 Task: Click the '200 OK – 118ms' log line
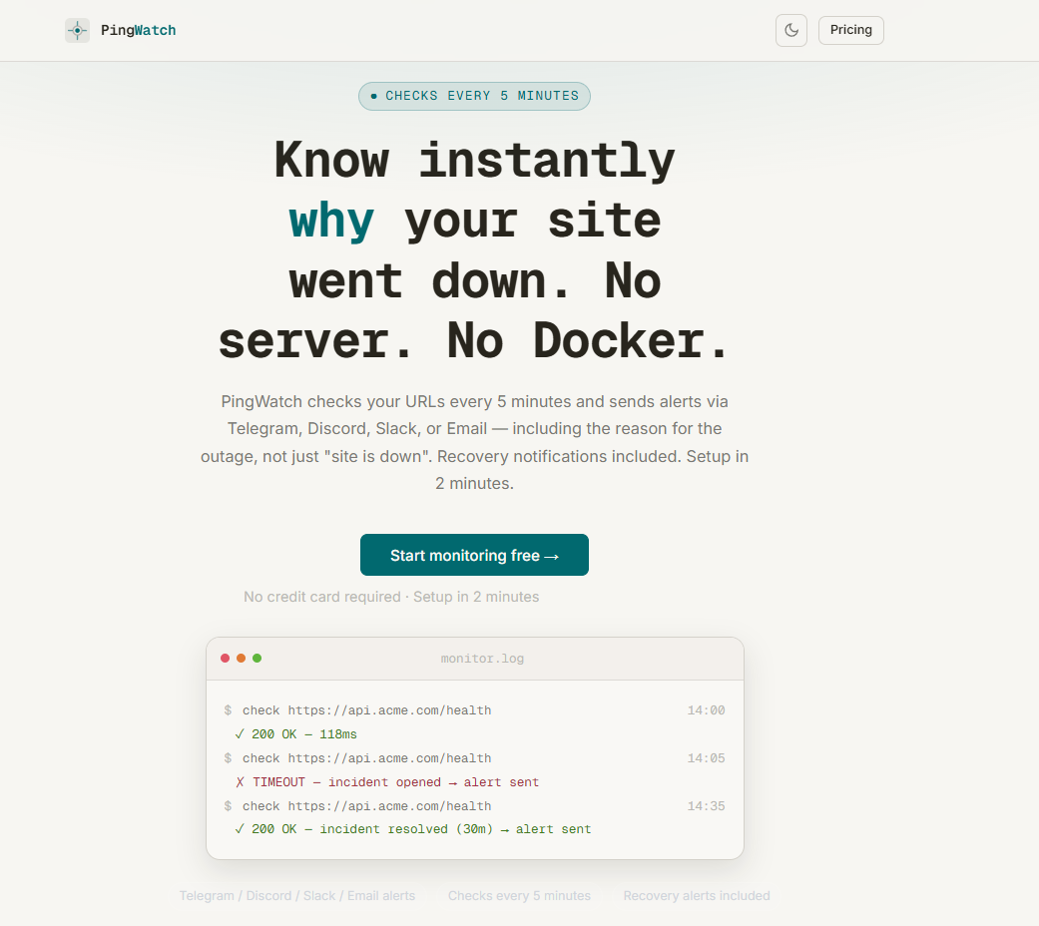pos(296,734)
